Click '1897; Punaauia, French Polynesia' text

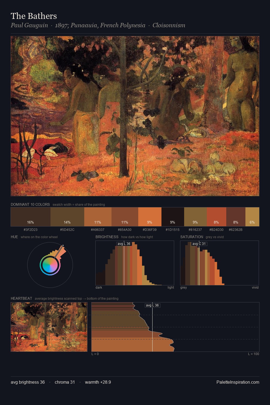[100, 25]
